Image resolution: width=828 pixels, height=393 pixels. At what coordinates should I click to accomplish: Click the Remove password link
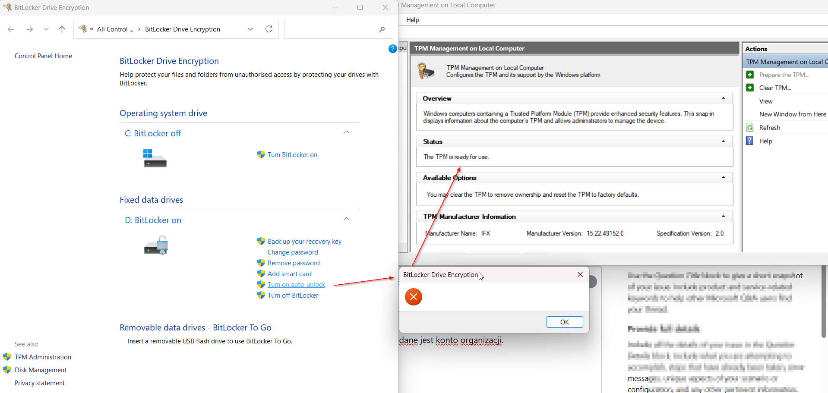[294, 263]
